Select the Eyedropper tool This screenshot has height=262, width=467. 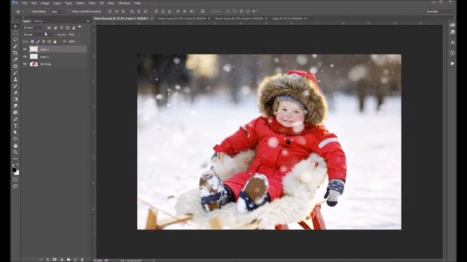pos(15,60)
